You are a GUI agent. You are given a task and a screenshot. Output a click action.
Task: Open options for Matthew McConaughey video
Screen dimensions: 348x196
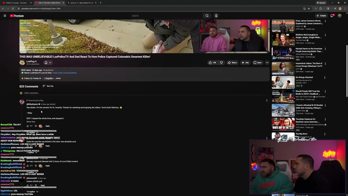click(325, 35)
